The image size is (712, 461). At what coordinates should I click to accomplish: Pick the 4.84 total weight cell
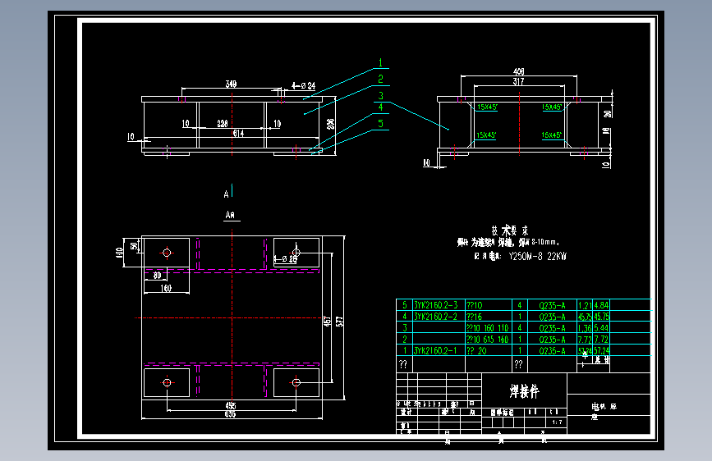click(x=602, y=305)
